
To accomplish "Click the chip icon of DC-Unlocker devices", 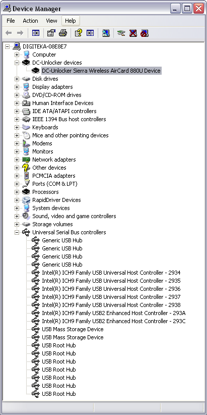I will pyautogui.click(x=26, y=63).
